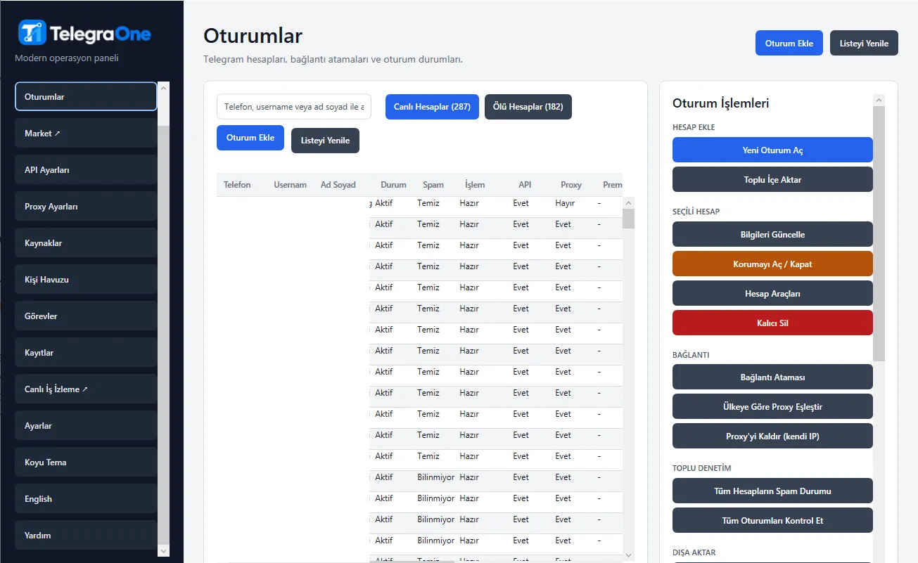Viewport: 918px width, 563px height.
Task: Go to Görevler
Action: point(86,316)
